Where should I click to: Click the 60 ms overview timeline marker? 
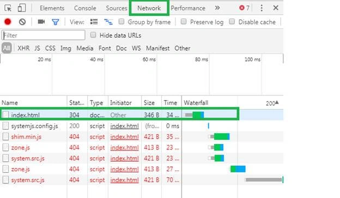pos(149,59)
